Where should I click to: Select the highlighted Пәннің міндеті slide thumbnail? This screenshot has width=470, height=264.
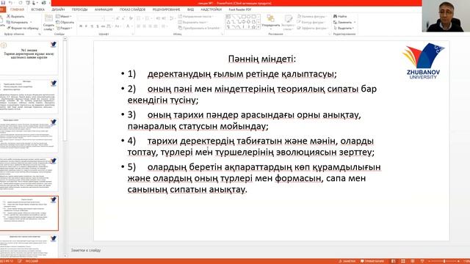pyautogui.click(x=29, y=213)
